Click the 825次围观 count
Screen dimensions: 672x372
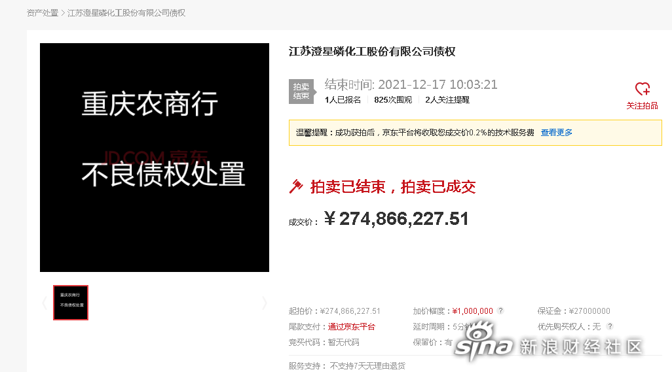click(x=393, y=99)
